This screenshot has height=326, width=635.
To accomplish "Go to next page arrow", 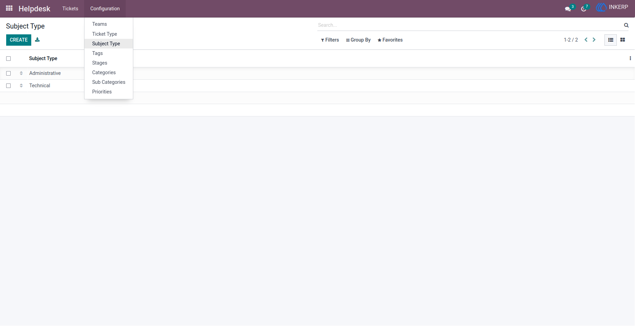I will 594,40.
